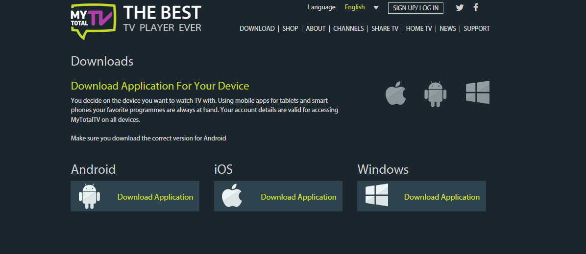Click the Download Application For Your Device heading
Screen dimensions: 586x254
coord(160,86)
